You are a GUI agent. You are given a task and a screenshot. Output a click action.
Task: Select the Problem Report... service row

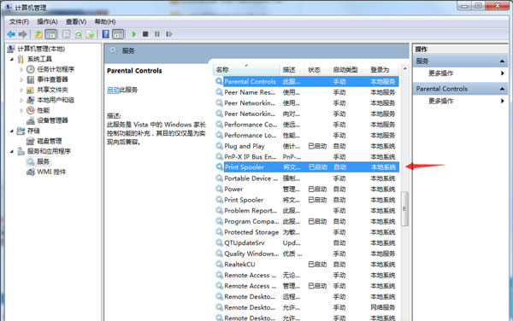tap(307, 211)
